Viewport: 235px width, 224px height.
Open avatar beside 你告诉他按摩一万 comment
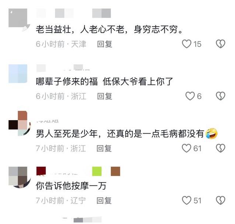(20, 177)
